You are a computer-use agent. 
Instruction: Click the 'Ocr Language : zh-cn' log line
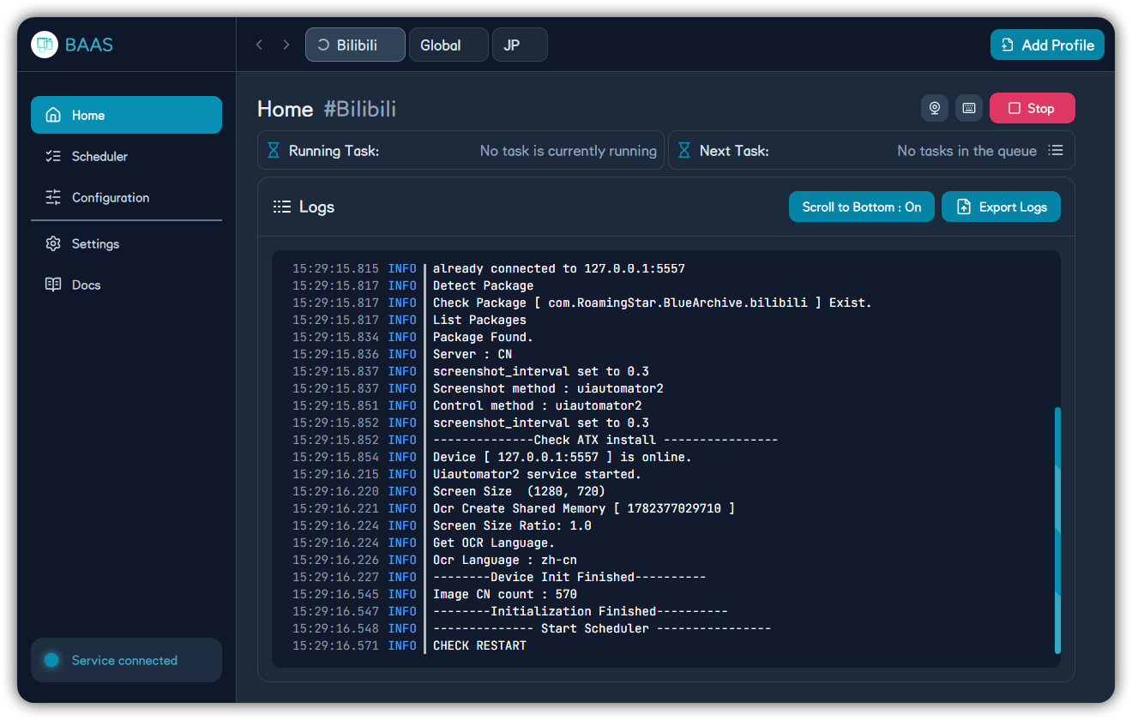pos(505,560)
